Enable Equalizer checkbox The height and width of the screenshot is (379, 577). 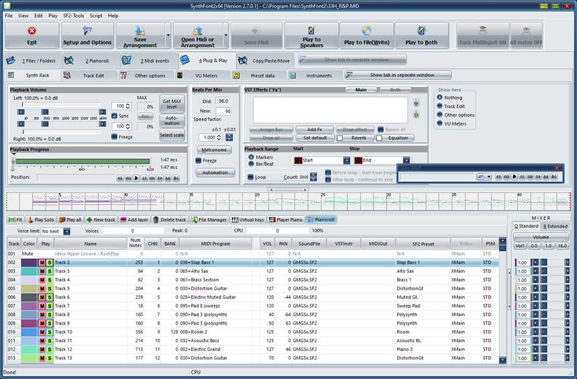(379, 138)
